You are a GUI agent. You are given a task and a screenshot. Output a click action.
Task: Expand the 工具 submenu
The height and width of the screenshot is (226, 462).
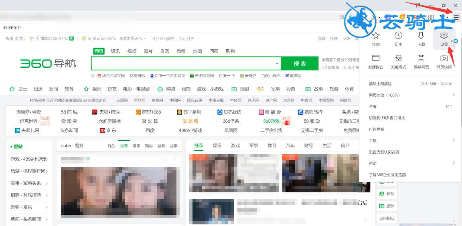click(454, 140)
